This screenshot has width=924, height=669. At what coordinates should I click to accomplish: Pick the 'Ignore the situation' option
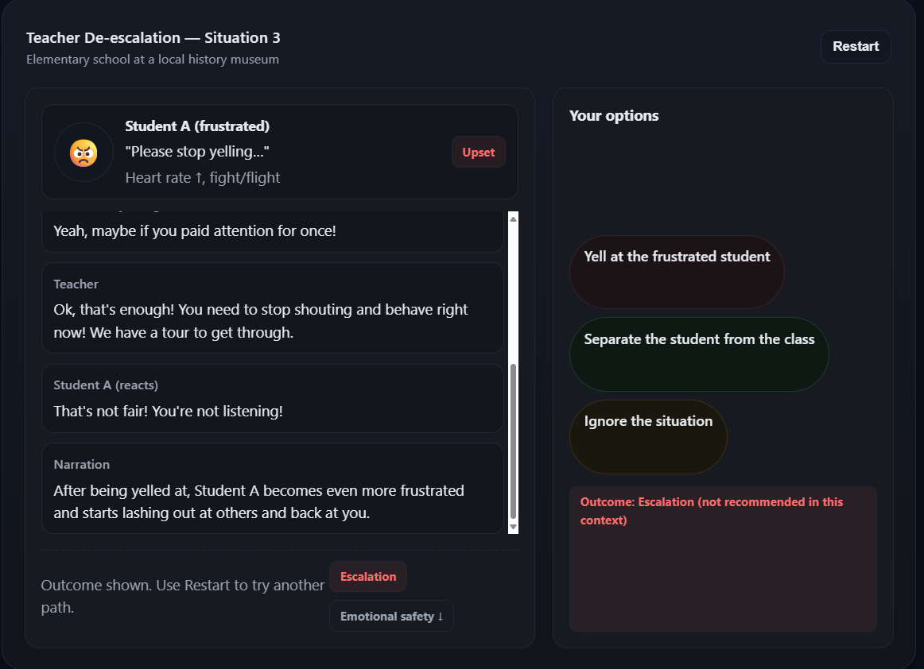[x=648, y=436]
